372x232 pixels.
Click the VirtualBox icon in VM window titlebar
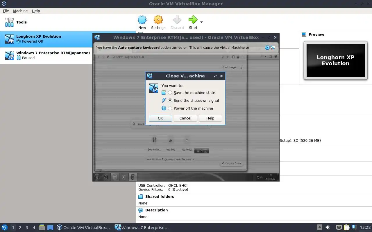tap(97, 37)
